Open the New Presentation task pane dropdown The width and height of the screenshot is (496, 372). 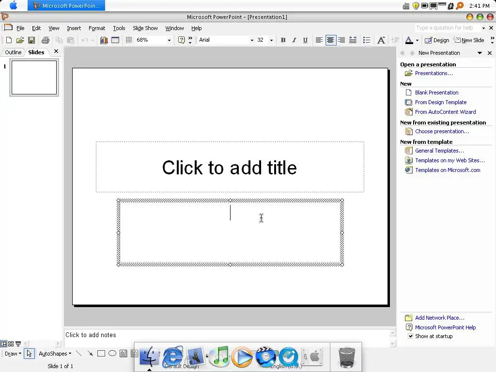click(480, 53)
